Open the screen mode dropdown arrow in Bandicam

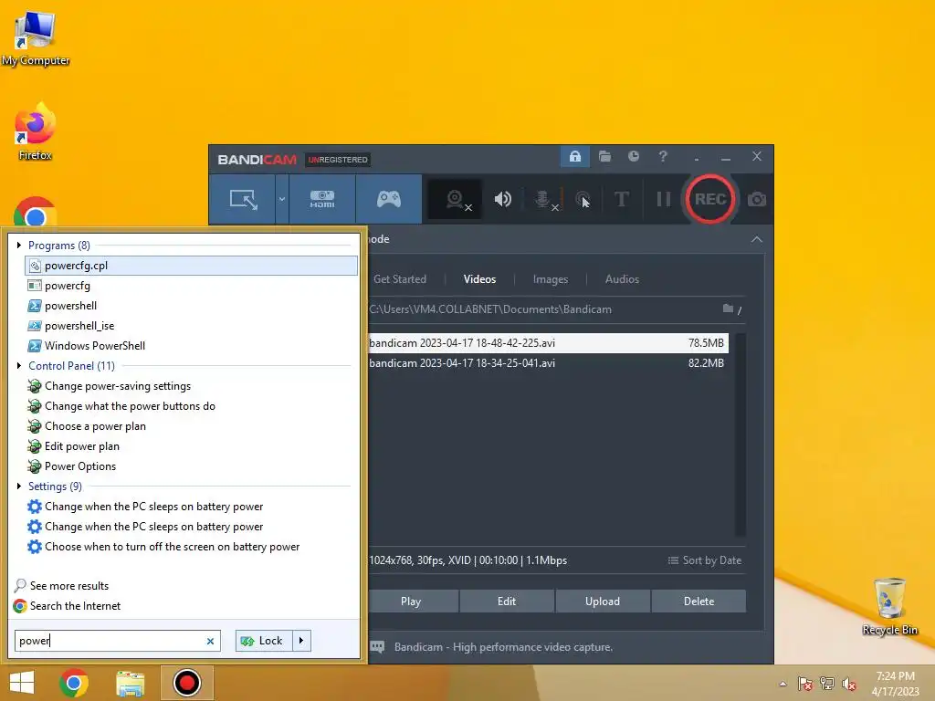(282, 199)
